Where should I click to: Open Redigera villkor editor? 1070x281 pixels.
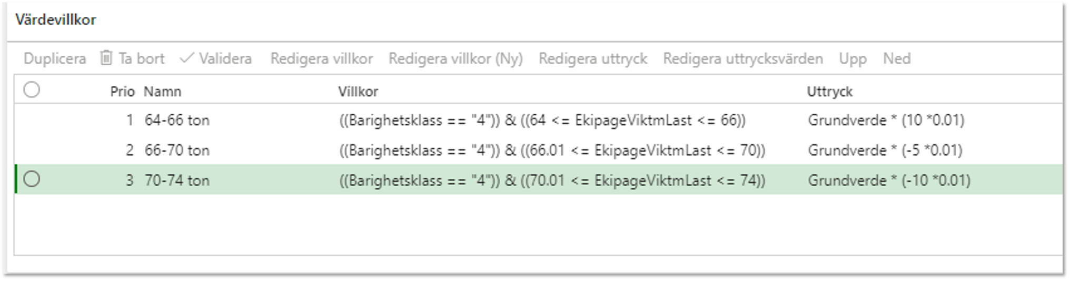point(322,58)
